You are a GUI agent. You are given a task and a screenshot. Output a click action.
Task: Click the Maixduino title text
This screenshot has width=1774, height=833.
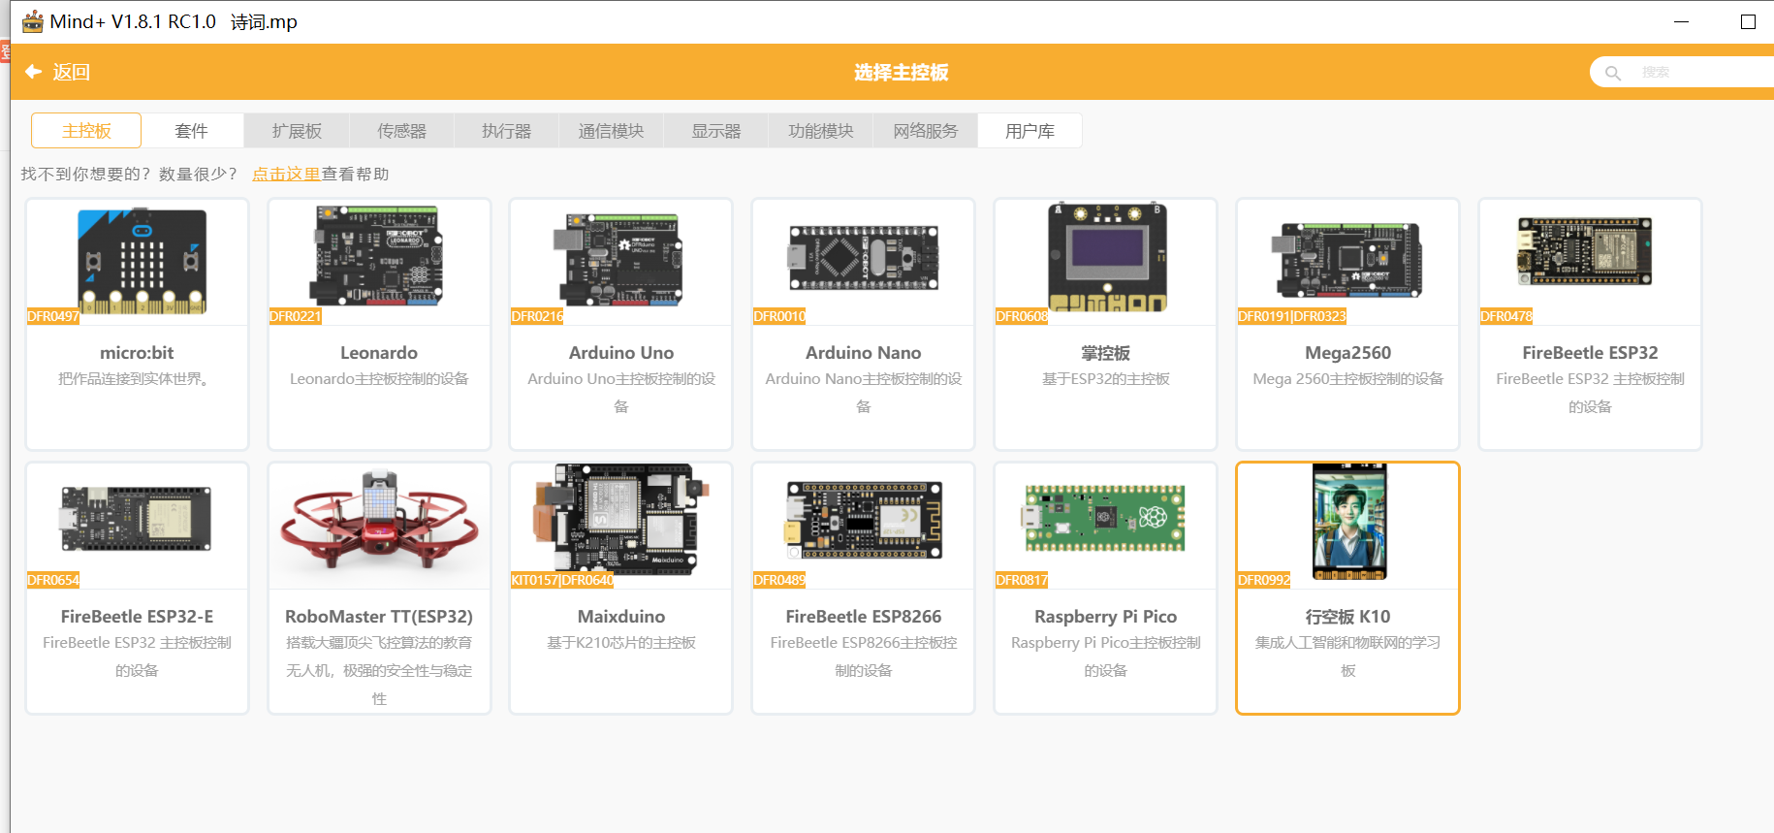tap(621, 617)
